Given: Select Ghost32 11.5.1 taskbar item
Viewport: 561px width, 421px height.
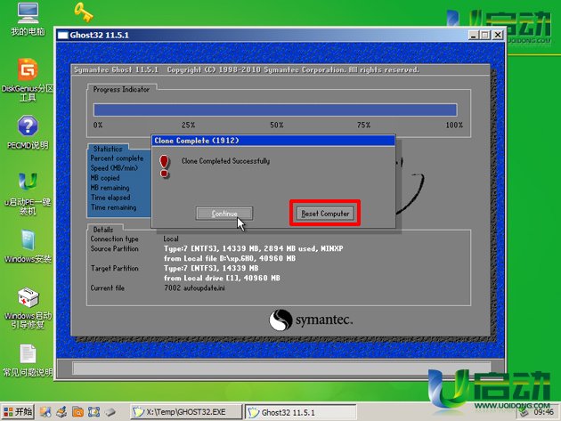Looking at the screenshot, I should (301, 412).
